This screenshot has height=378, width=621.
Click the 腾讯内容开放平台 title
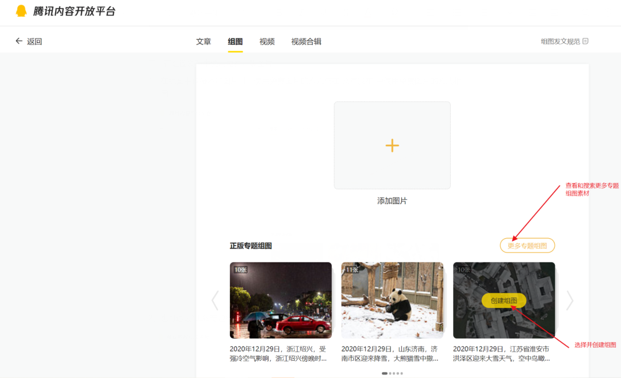(x=74, y=11)
